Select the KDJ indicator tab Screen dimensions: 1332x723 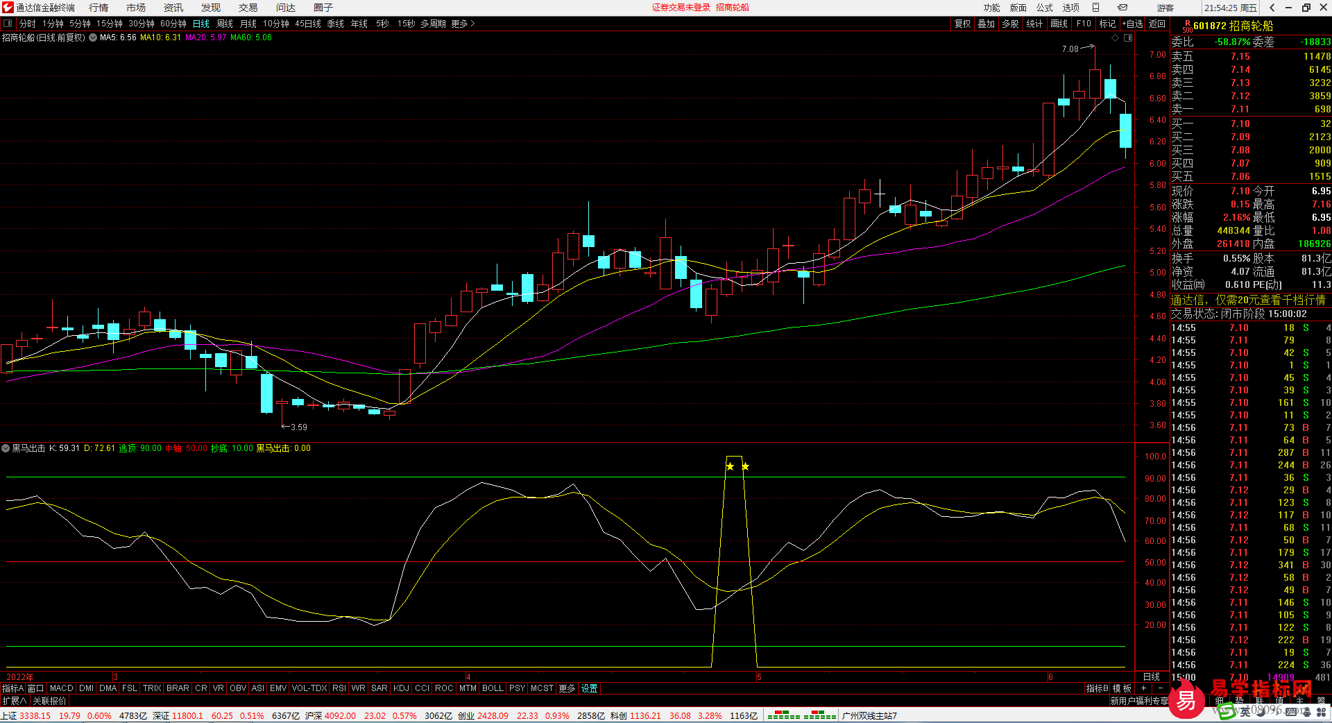pos(401,688)
